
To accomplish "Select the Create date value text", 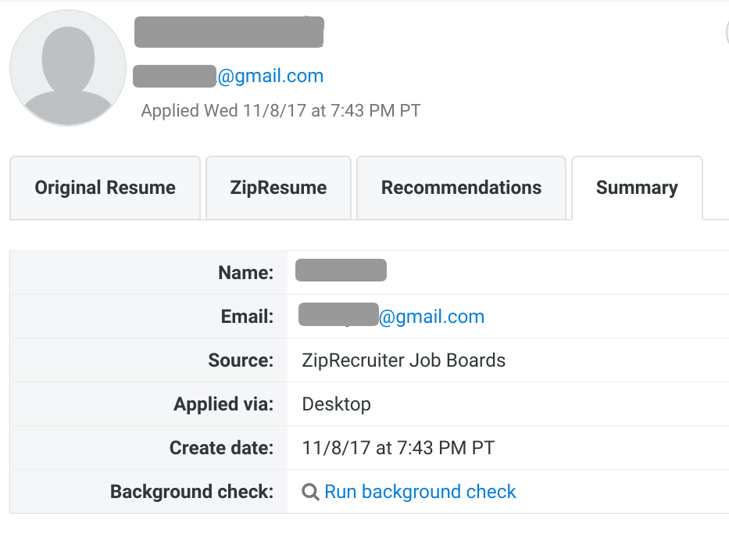I will (398, 448).
